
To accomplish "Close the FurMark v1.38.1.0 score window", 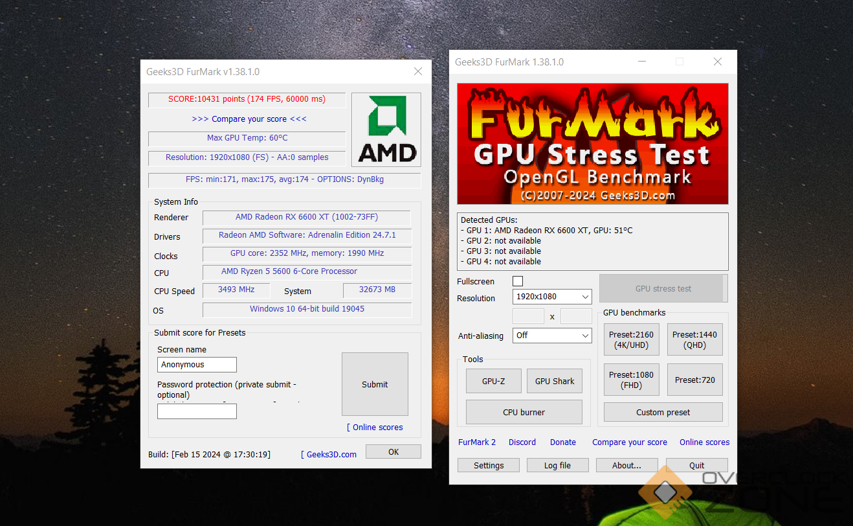I will (x=418, y=72).
